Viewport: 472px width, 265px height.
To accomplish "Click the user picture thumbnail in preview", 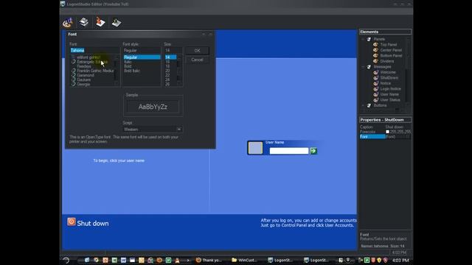I will coord(255,148).
